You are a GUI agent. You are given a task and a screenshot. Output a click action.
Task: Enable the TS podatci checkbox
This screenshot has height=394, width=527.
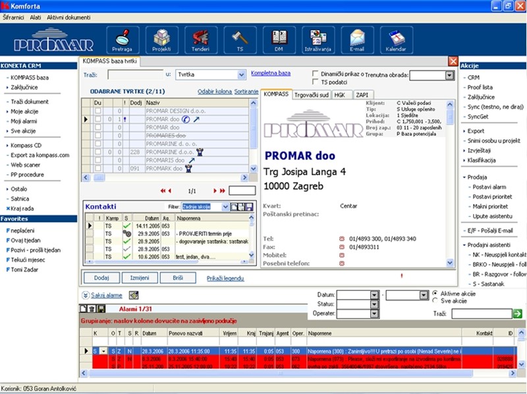316,82
